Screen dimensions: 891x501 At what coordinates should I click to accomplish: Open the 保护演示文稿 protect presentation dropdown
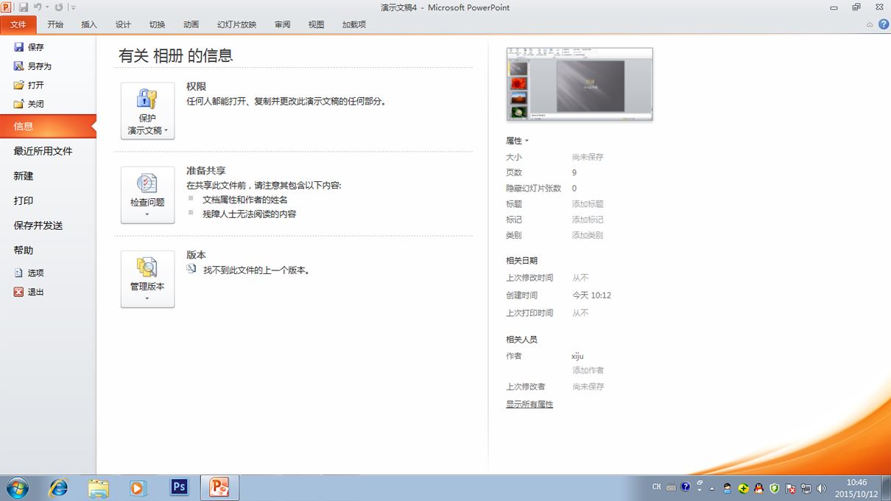(x=147, y=111)
